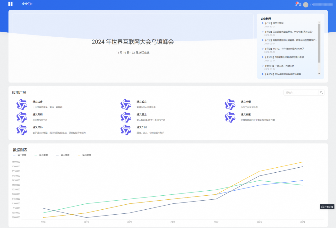Open the 4431亿 港交所 IPO news
The width and height of the screenshot is (336, 228).
284,49
